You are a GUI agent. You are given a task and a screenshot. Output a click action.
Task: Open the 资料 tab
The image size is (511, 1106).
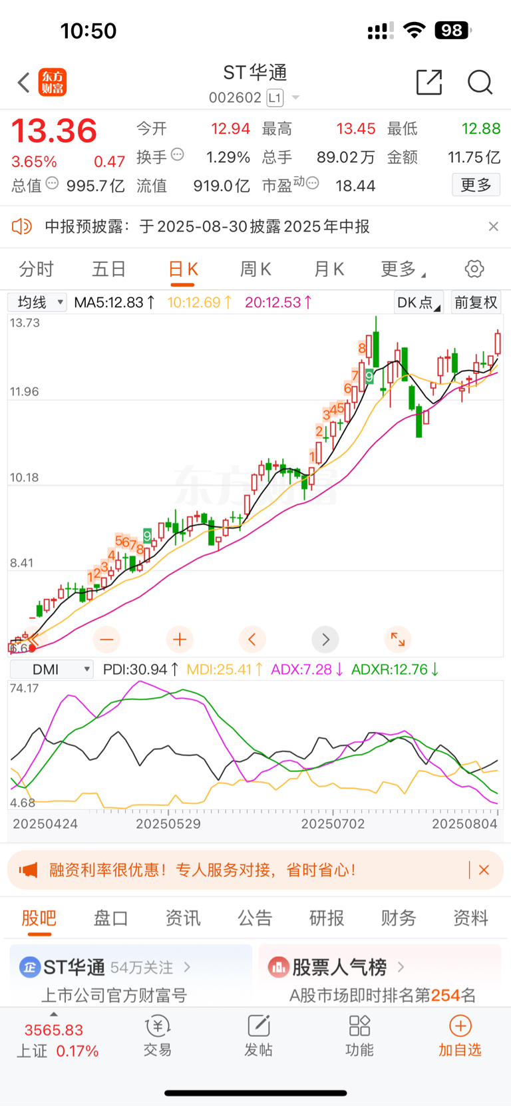click(471, 918)
